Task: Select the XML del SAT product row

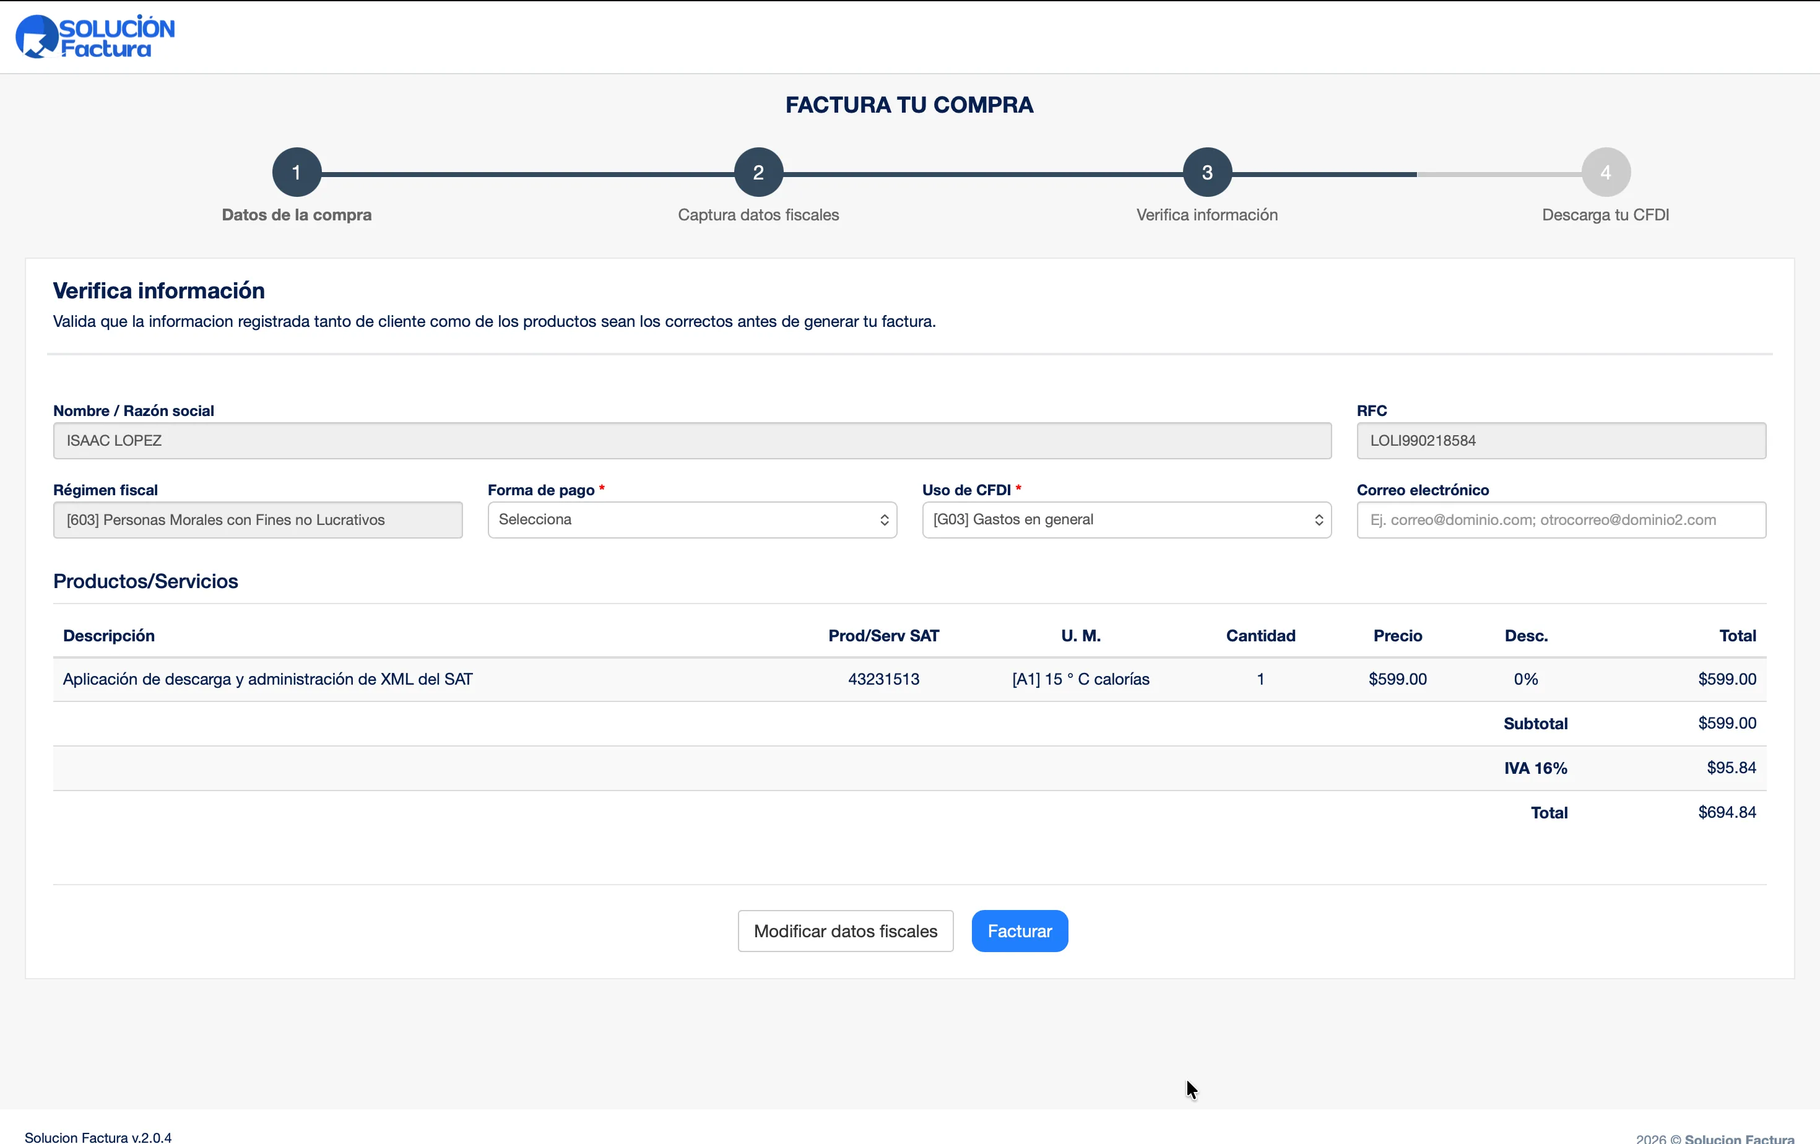Action: pyautogui.click(x=267, y=678)
